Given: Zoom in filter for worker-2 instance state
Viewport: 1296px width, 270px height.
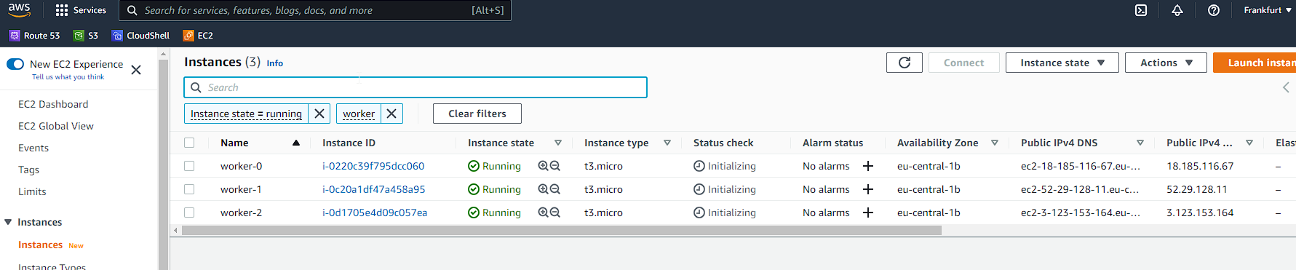Looking at the screenshot, I should point(543,213).
